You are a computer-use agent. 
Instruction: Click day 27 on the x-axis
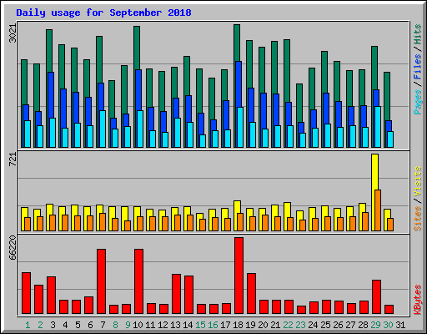click(350, 325)
